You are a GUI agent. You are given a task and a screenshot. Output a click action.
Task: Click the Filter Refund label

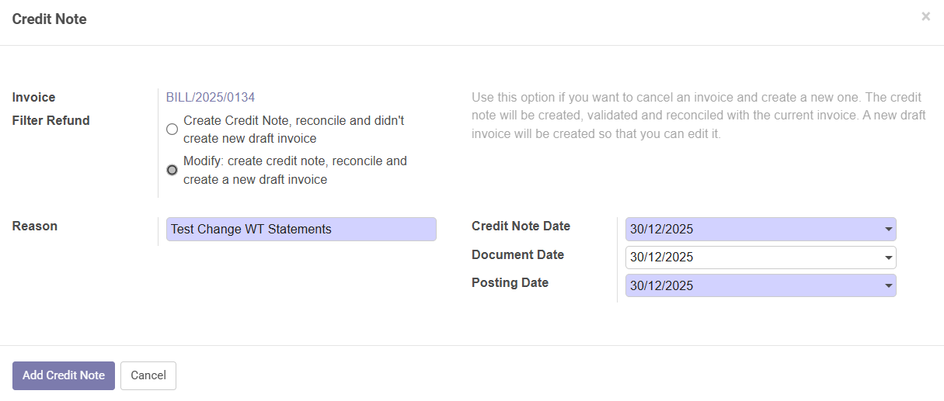coord(51,121)
